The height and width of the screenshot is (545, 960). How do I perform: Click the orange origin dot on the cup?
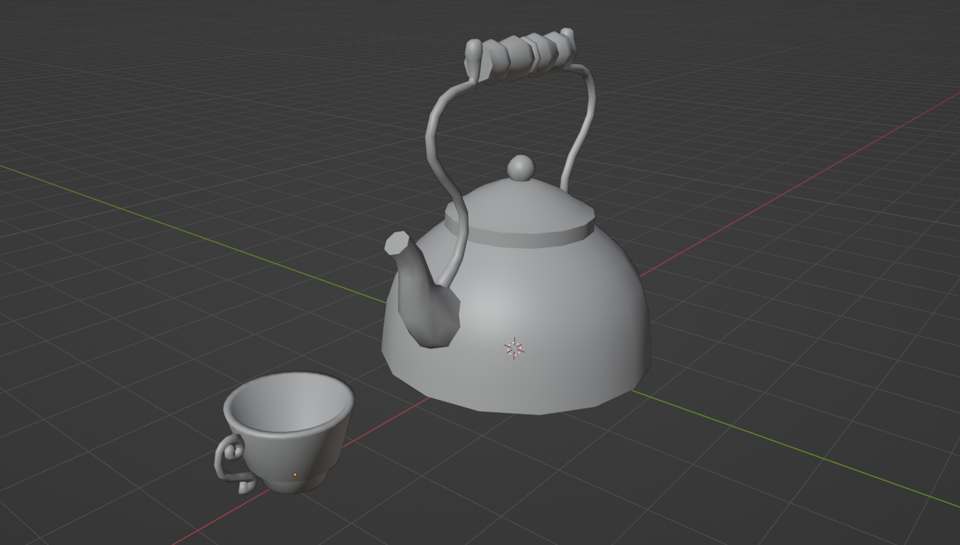pos(294,475)
